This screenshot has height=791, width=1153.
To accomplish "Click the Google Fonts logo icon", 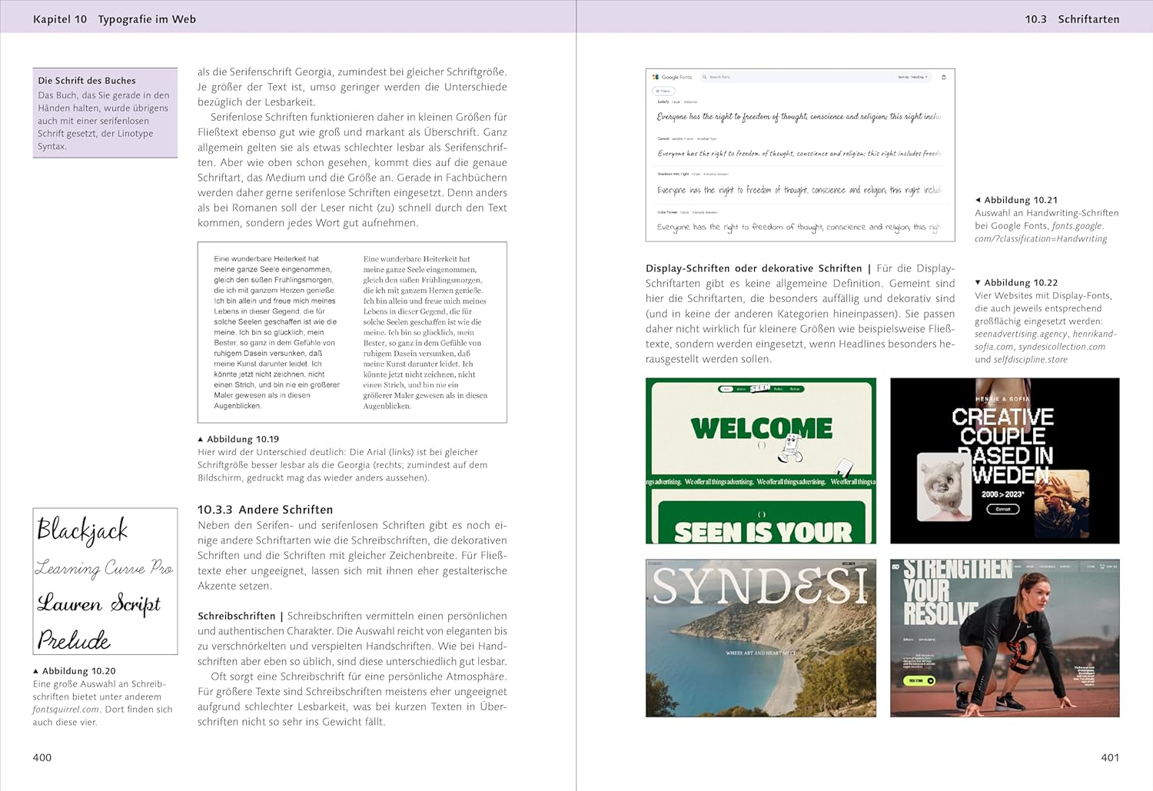I will pyautogui.click(x=656, y=77).
